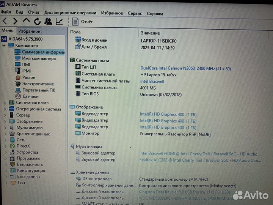273x205 pixels.
Task: Open Intel Braswell chipset link
Action: tap(152, 81)
